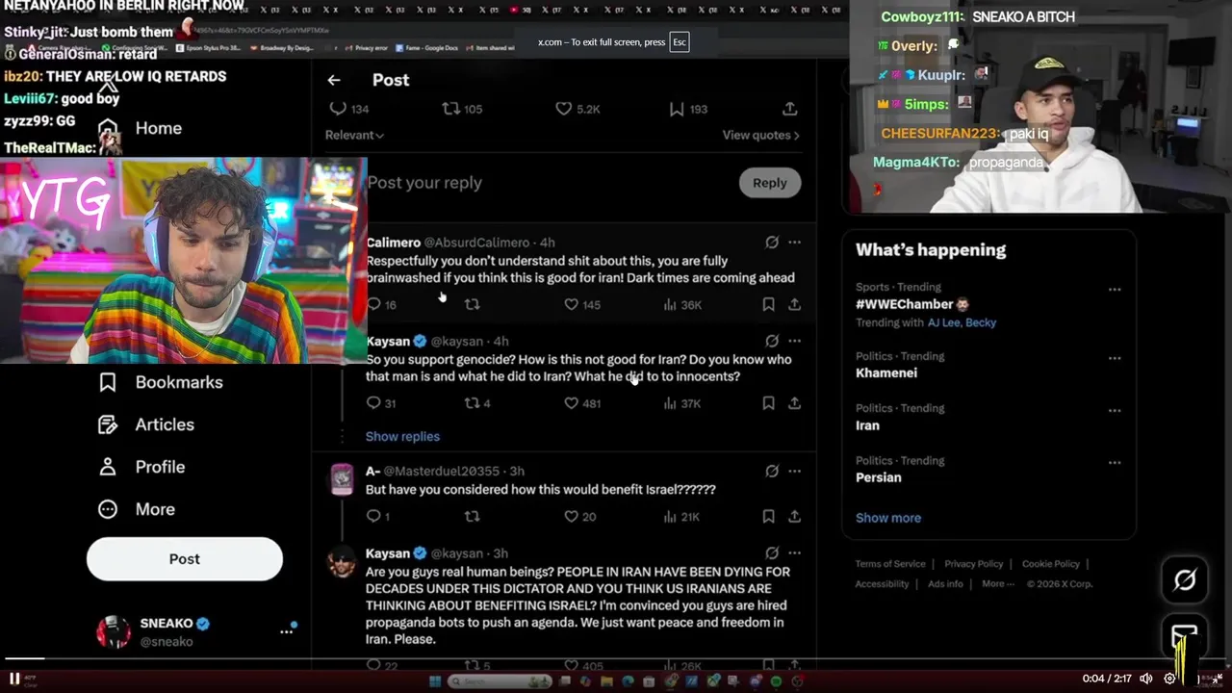Open more options on Kaysan's 3h reply
The height and width of the screenshot is (693, 1232).
tap(794, 553)
